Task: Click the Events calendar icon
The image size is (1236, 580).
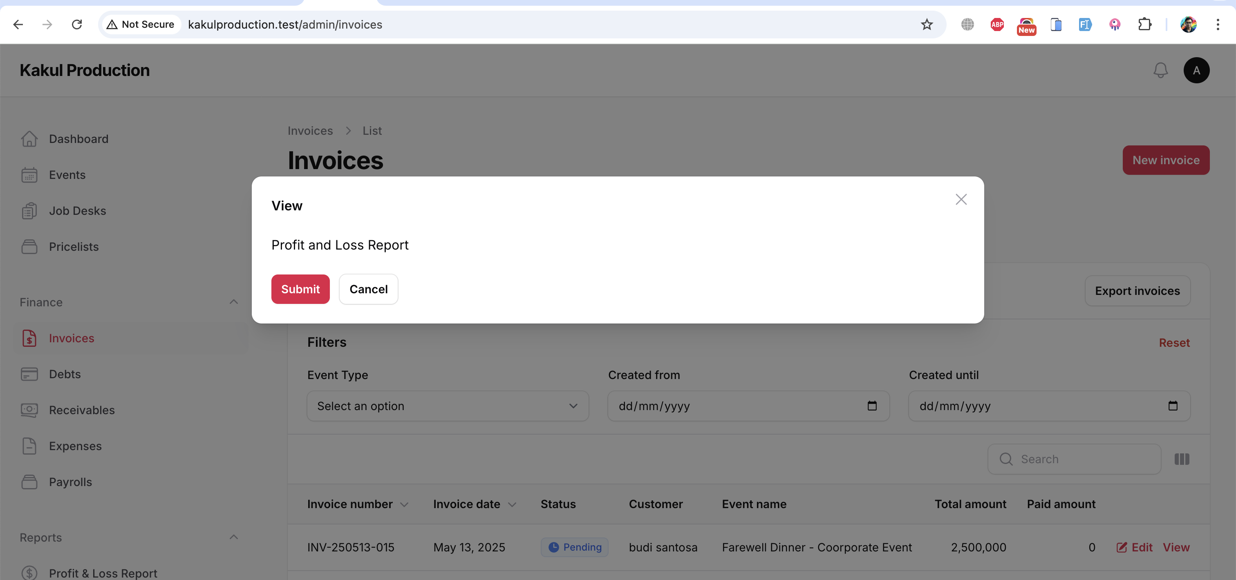Action: click(29, 175)
